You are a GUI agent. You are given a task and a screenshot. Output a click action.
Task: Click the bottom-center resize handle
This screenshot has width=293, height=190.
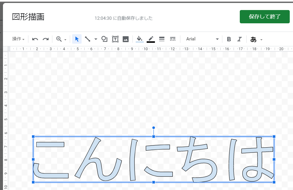pos(154,182)
